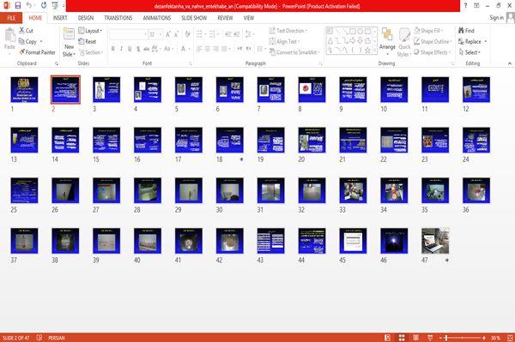Open the Replace options arrow

[x=486, y=42]
